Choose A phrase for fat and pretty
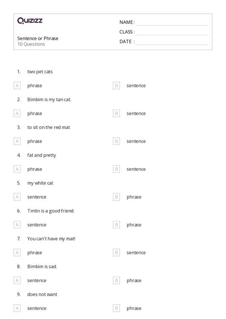The image size is (226, 319). point(17,169)
